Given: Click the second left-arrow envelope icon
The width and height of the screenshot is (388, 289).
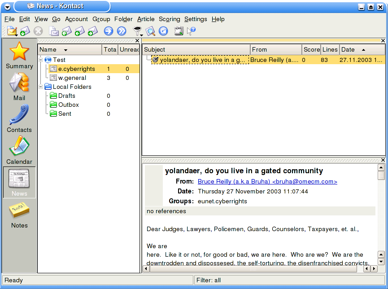Looking at the screenshot, I should pyautogui.click(x=80, y=31).
